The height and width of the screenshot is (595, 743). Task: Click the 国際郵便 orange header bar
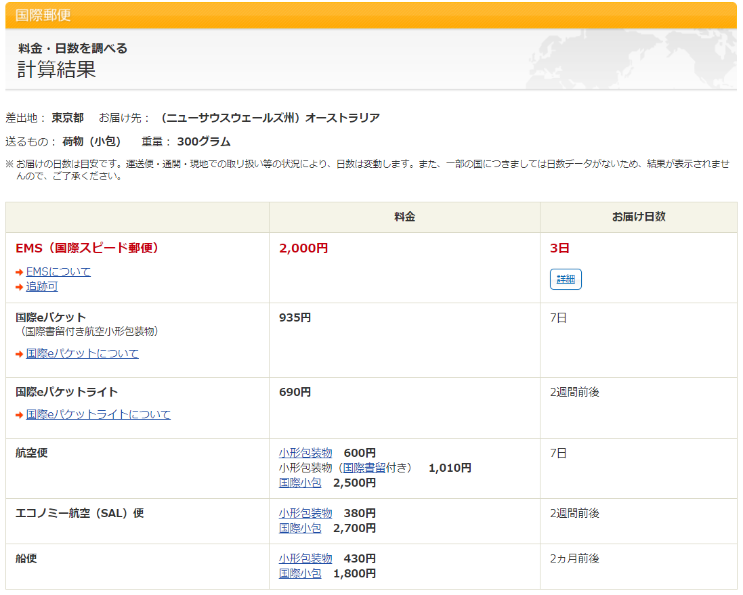(370, 15)
